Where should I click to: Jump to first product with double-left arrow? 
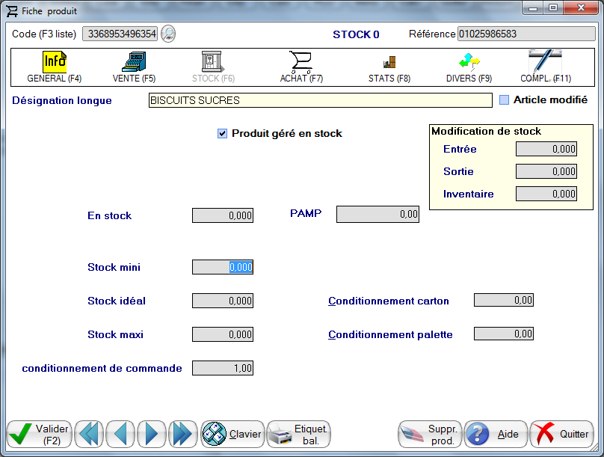click(x=89, y=434)
